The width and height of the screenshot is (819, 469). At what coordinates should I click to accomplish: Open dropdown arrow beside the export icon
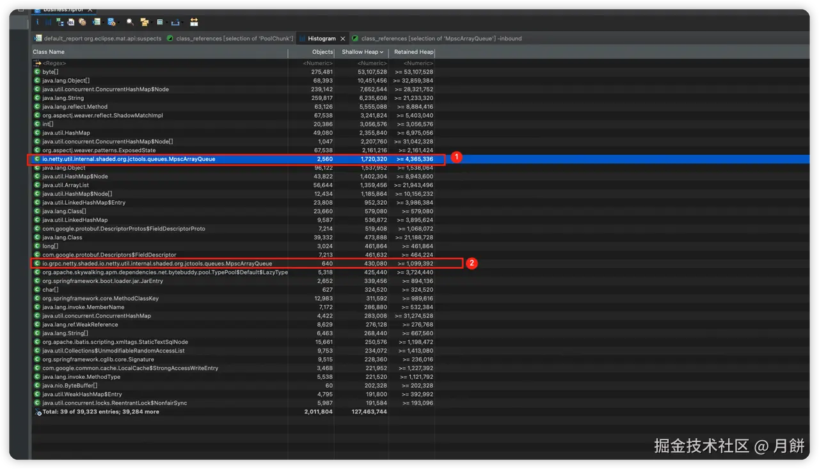[182, 22]
